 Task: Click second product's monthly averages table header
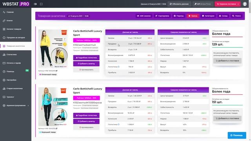tap(183, 90)
